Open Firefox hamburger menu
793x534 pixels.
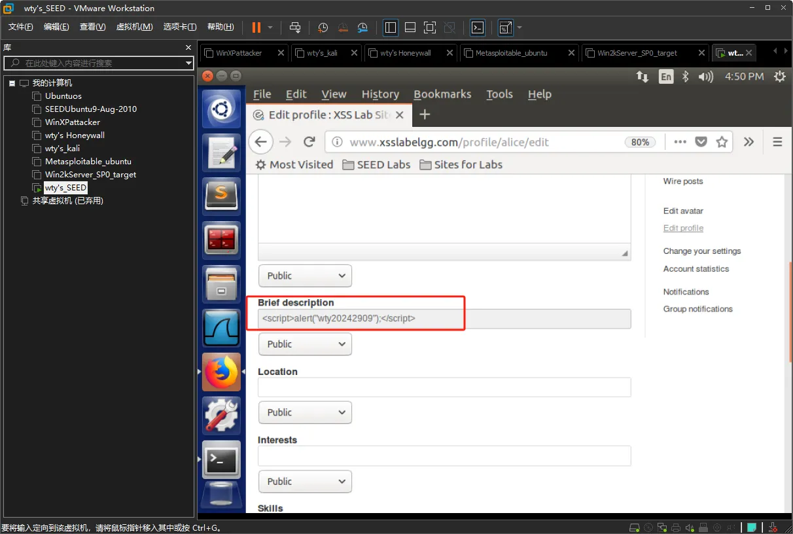point(777,142)
